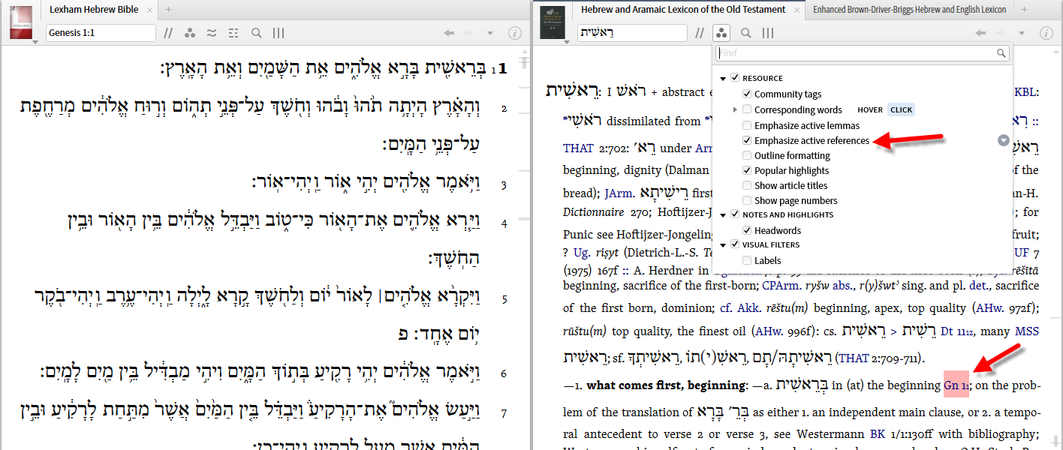Switch to Lexham Hebrew Bible tab
Viewport: 1063px width, 450px height.
point(94,10)
